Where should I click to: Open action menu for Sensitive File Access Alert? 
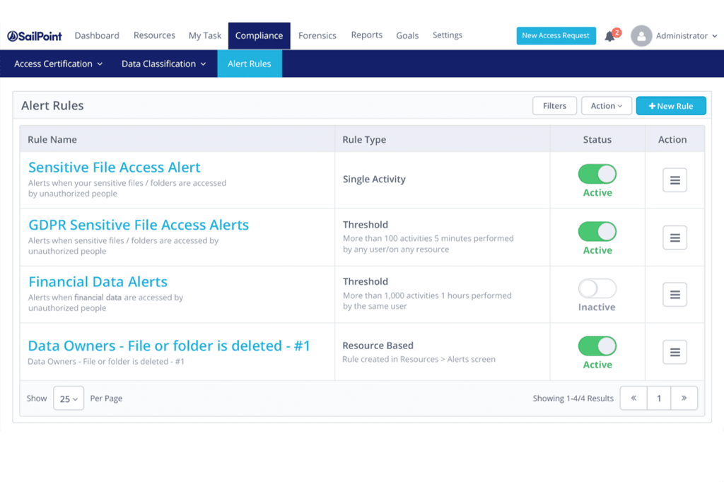pyautogui.click(x=675, y=180)
